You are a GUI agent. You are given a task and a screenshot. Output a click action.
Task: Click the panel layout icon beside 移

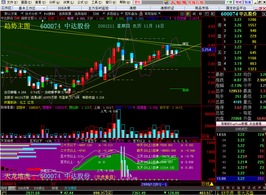207,14
